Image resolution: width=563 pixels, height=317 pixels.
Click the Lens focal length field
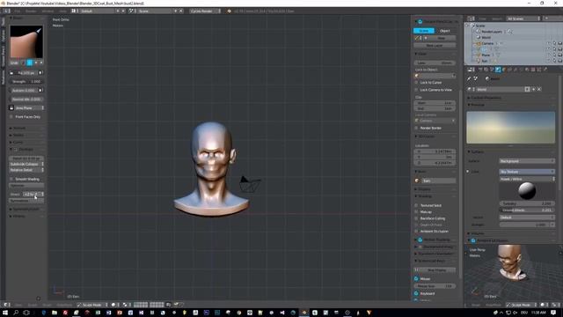tap(435, 63)
